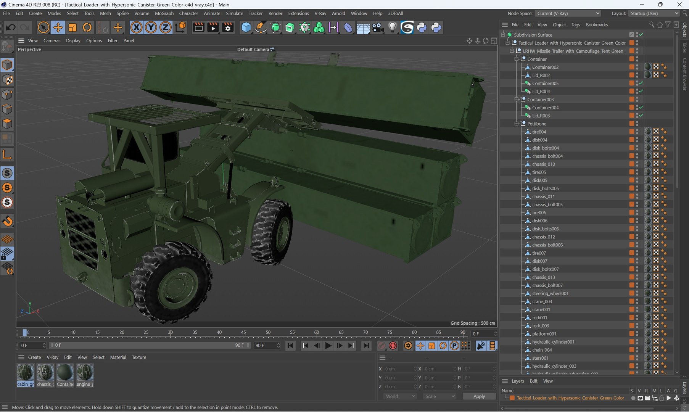
Task: Switch to Edges mode
Action: (x=7, y=109)
